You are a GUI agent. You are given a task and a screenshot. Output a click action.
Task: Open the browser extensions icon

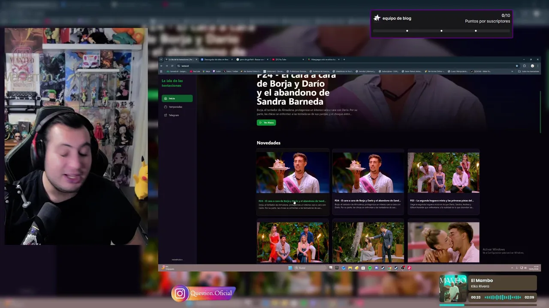click(x=524, y=66)
